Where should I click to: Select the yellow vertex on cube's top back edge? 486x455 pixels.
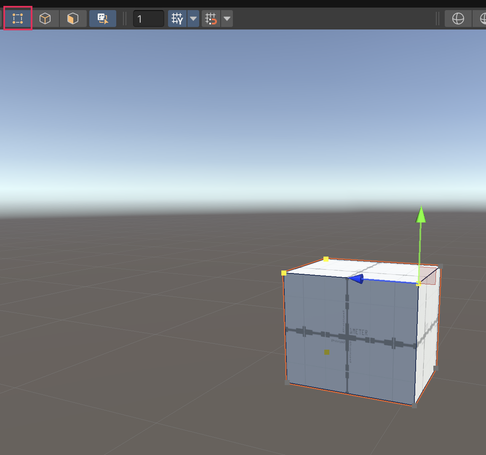(x=326, y=259)
